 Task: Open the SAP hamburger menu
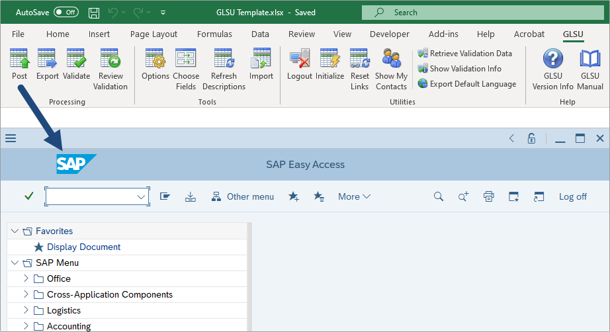11,138
